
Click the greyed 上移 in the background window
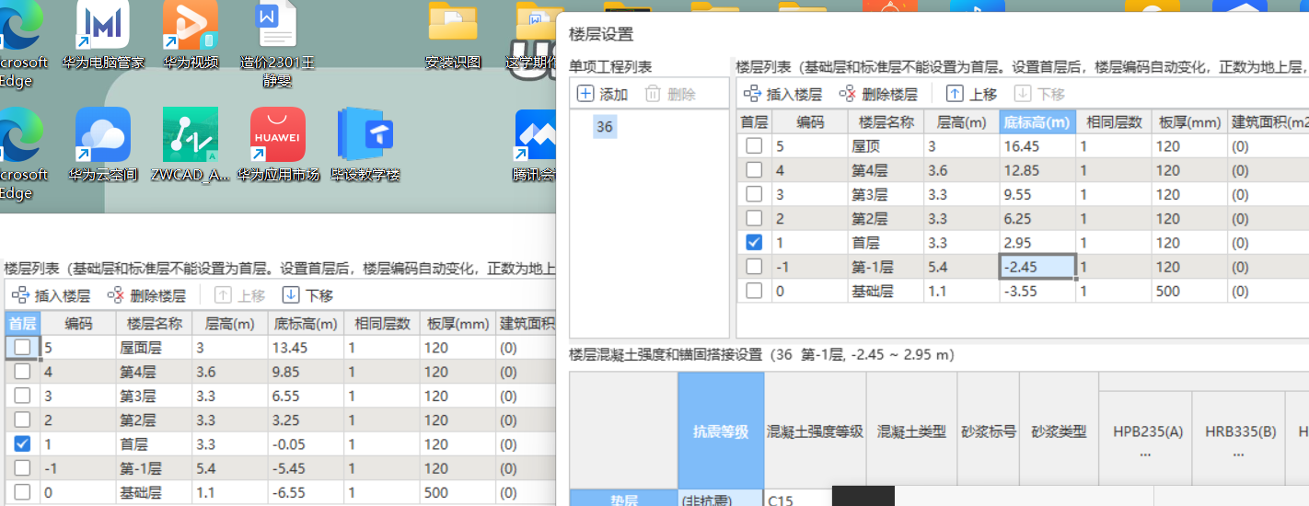pos(240,295)
